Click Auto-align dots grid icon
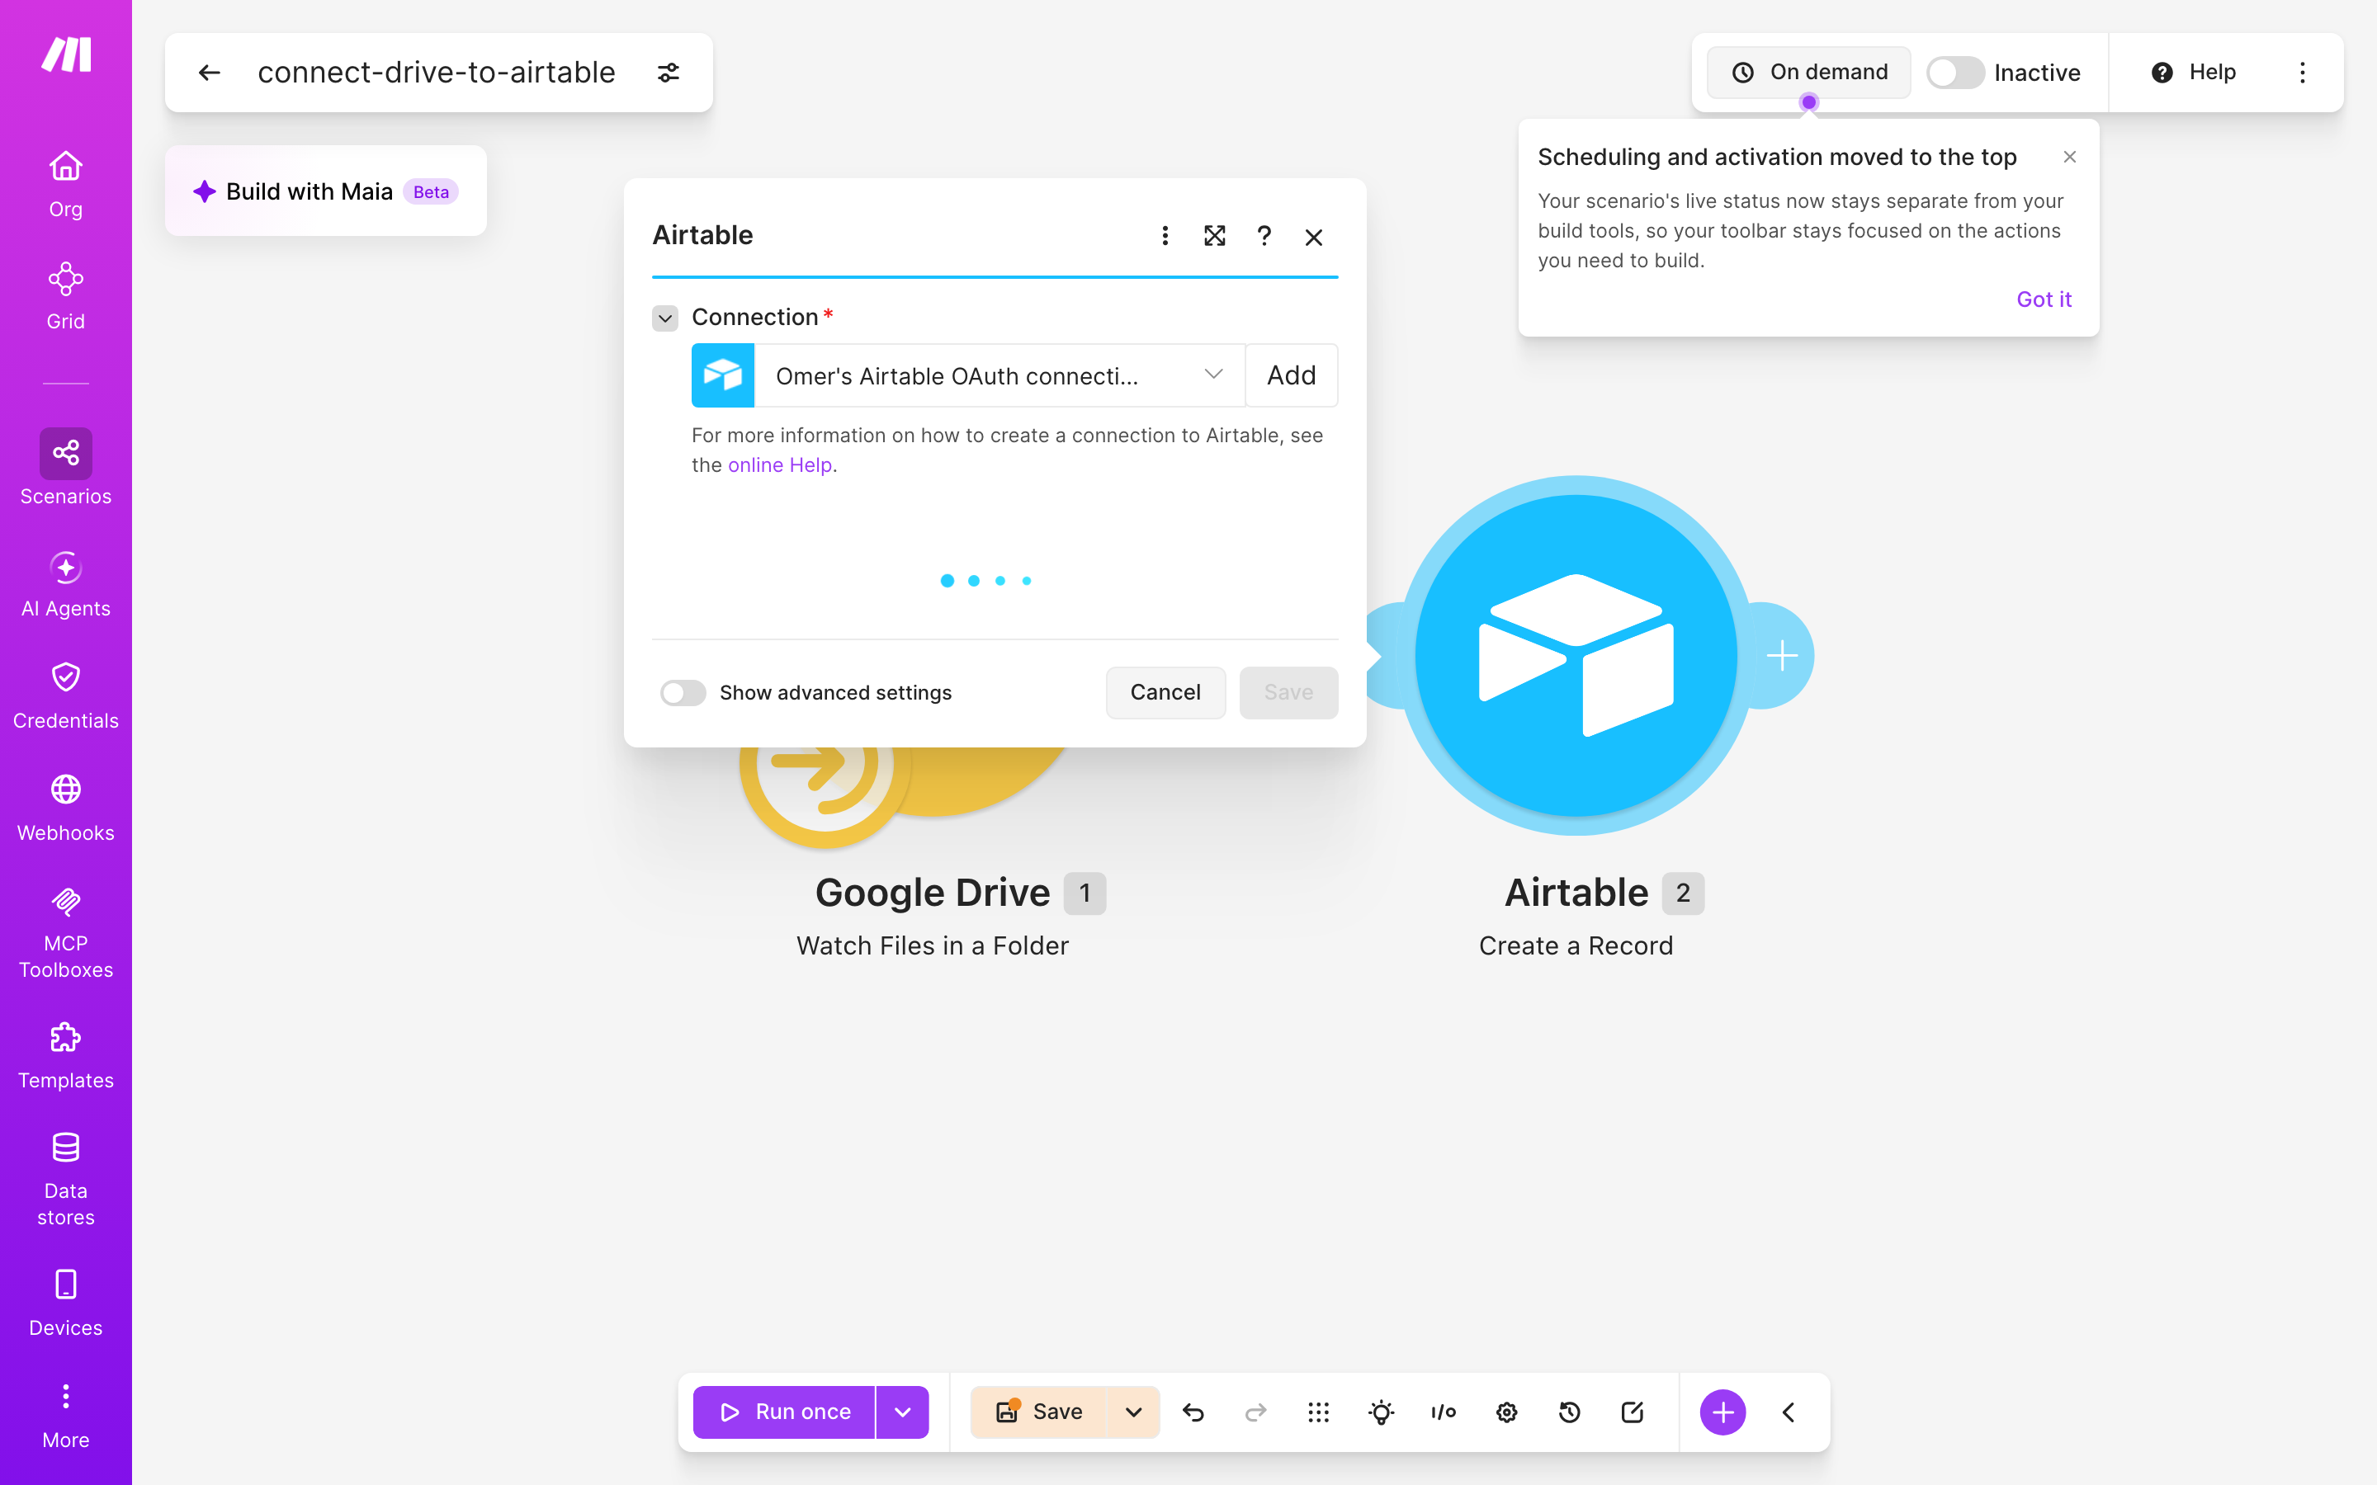The image size is (2377, 1485). point(1318,1412)
